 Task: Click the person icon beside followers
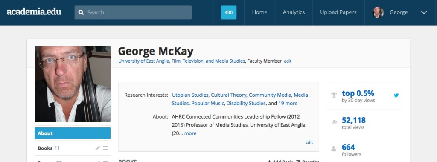[x=334, y=149]
